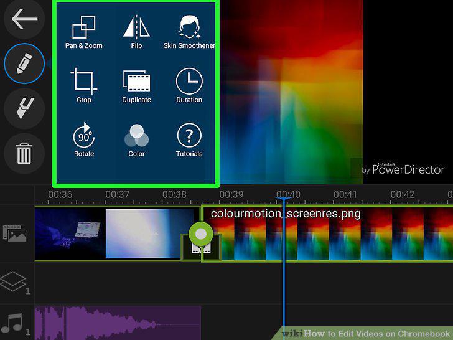Tap the overlay layers track icon
This screenshot has width=453, height=340.
coord(14,283)
